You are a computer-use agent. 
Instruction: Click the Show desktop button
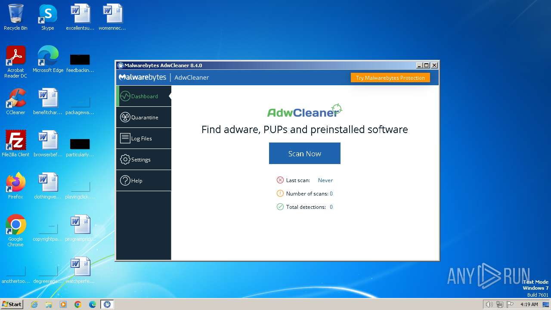click(x=547, y=304)
